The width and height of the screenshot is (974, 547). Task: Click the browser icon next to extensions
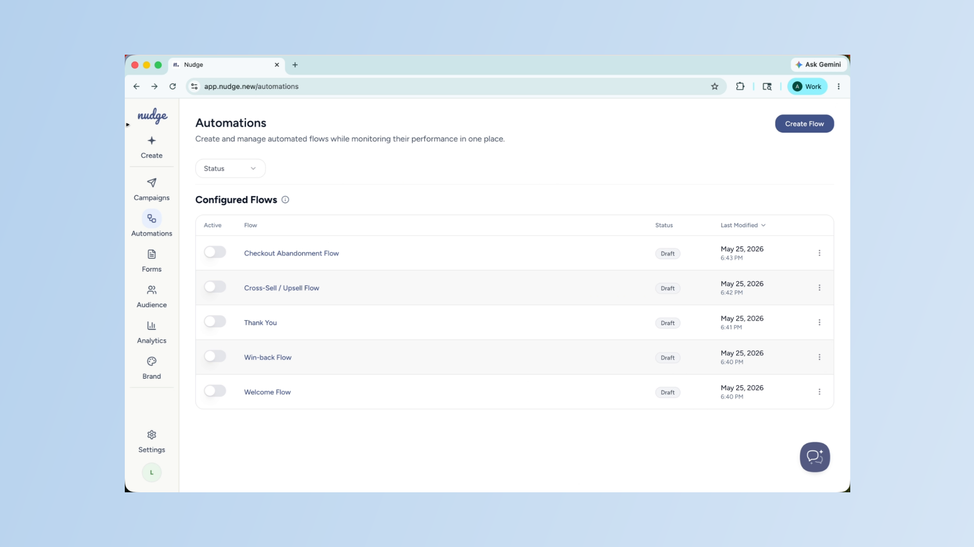click(x=767, y=87)
